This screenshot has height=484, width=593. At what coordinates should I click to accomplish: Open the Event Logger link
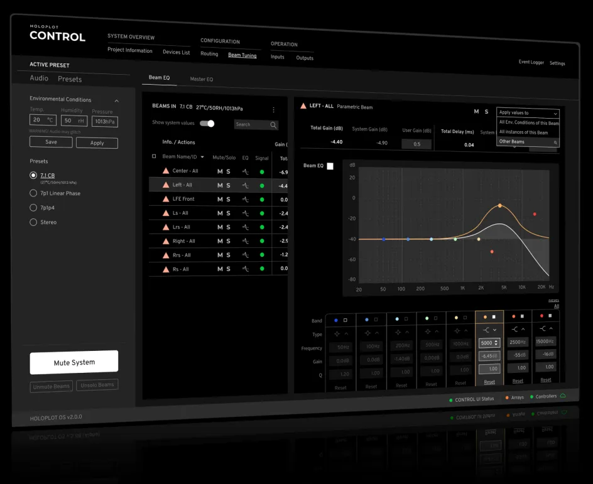(x=531, y=62)
